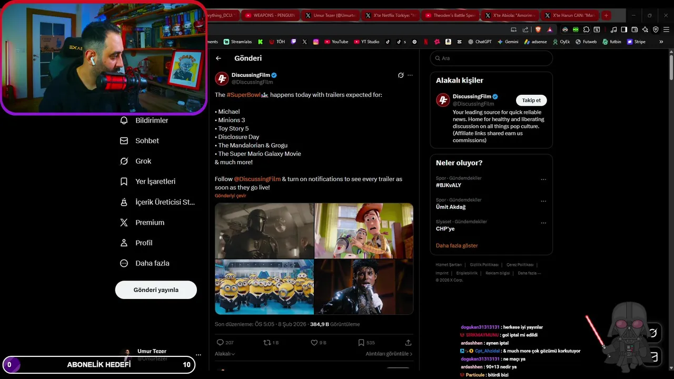Open Grok from the left sidebar
The image size is (674, 379).
[x=135, y=161]
